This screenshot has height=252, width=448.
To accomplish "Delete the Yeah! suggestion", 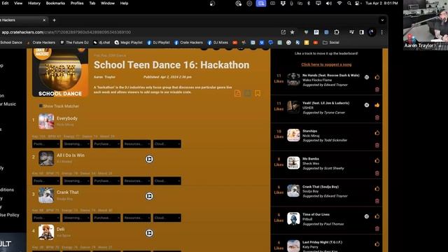I will [x=377, y=118].
